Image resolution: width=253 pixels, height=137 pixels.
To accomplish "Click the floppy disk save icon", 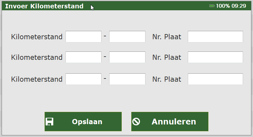I will (49, 122).
